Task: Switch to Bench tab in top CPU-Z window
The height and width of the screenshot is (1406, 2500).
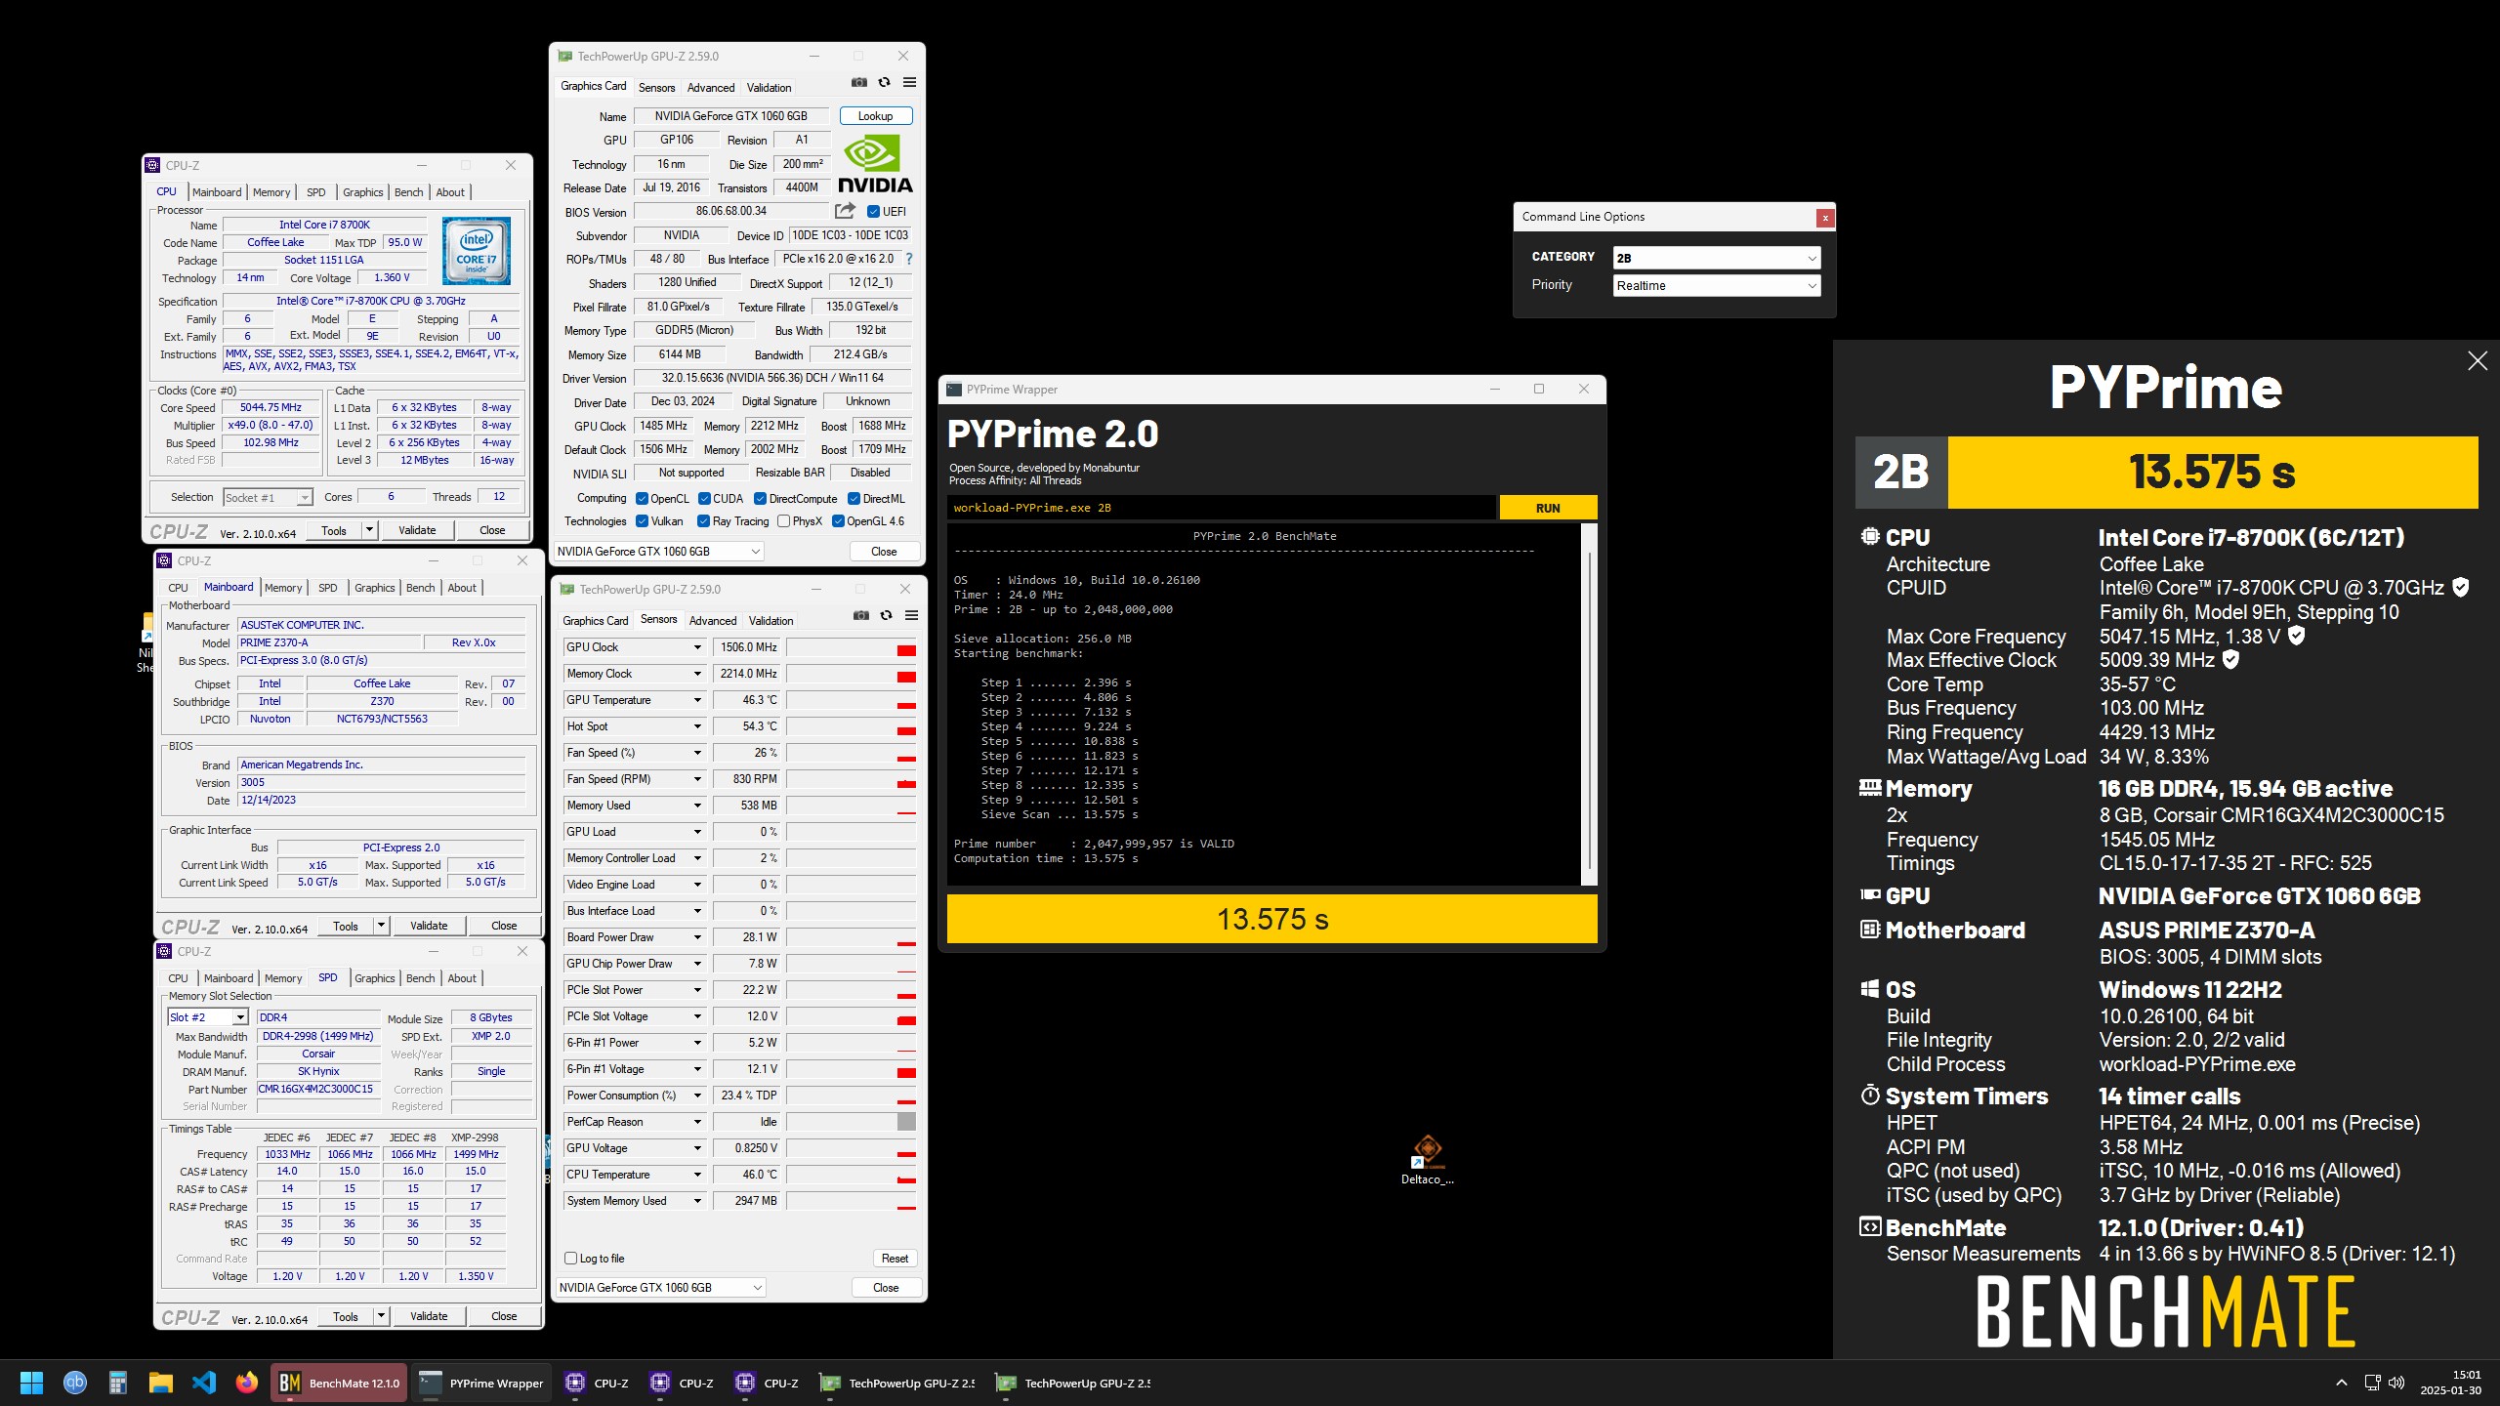Action: click(409, 192)
